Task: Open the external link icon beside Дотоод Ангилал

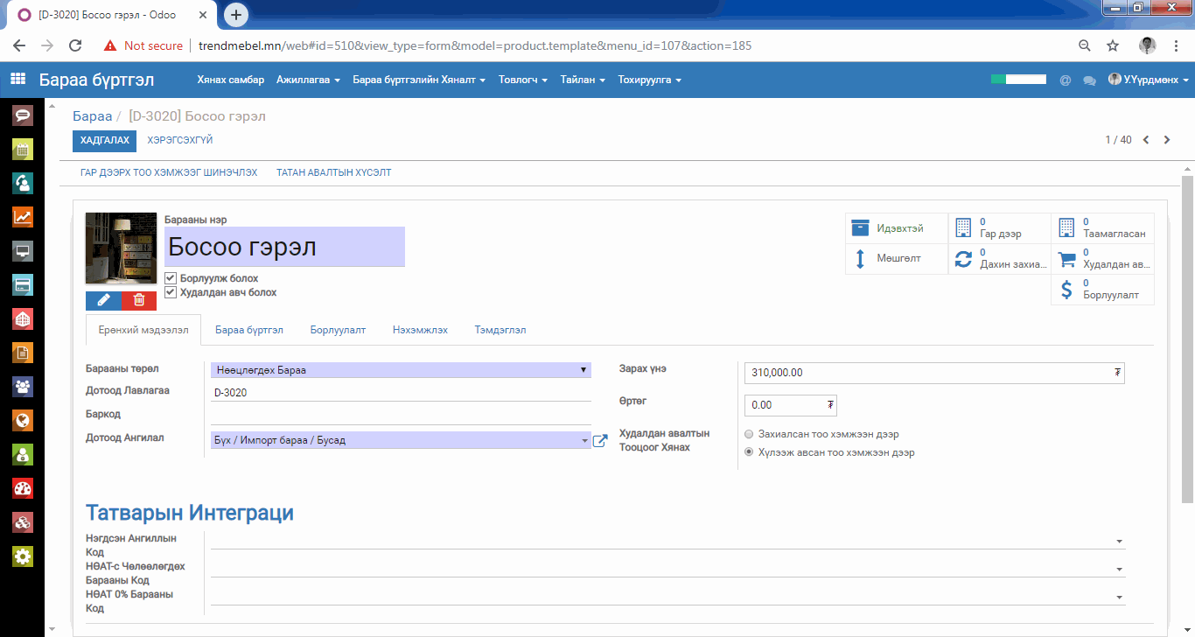Action: 600,441
